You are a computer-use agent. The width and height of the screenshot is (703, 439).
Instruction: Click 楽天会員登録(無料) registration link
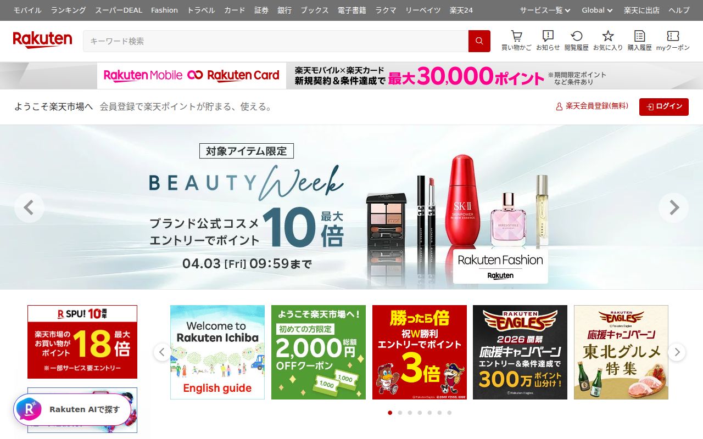[x=592, y=106]
